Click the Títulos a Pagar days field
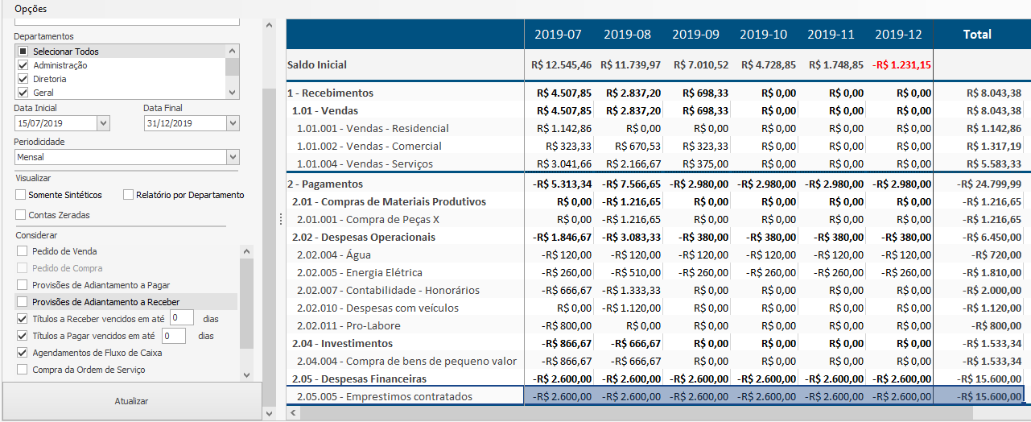The width and height of the screenshot is (1031, 422). coord(174,335)
